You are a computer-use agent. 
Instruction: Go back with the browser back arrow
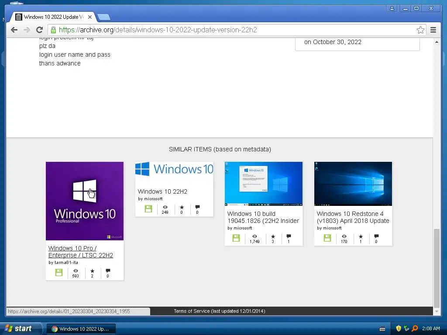point(14,30)
